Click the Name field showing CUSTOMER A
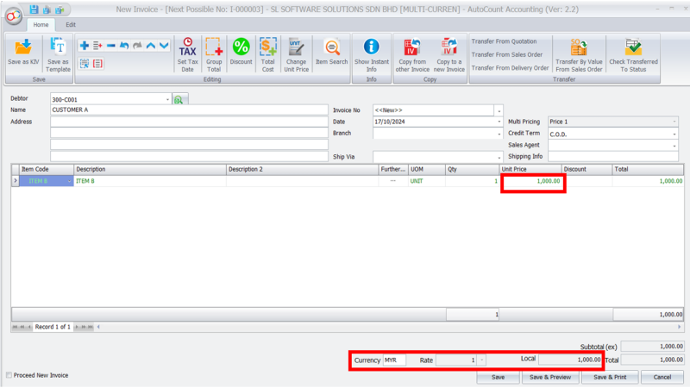 (189, 110)
